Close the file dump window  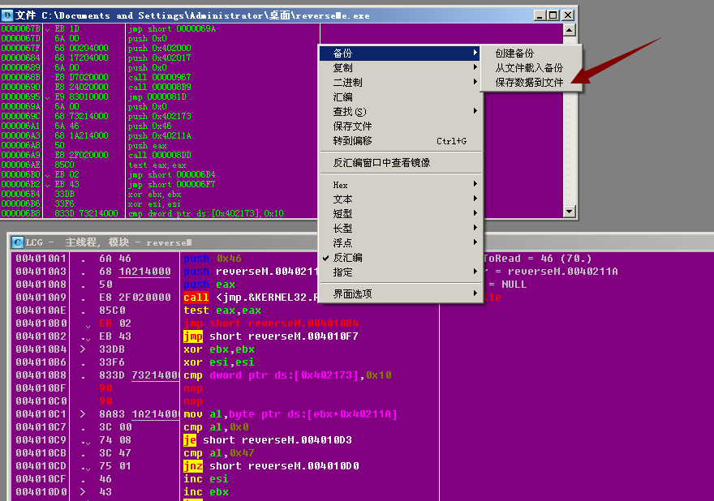point(568,15)
